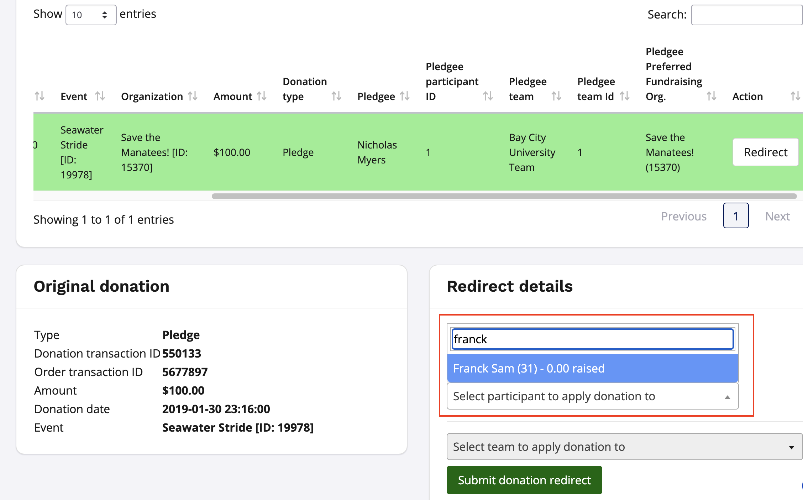Sort by Pledgee team Id arrows
803x500 pixels.
[625, 96]
